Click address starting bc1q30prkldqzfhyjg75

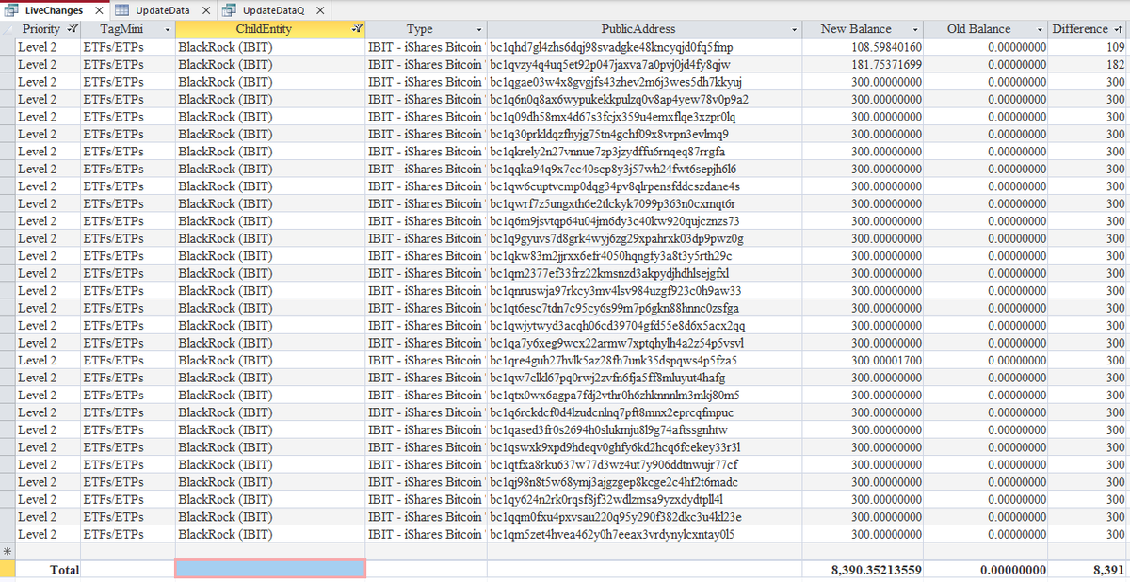coord(609,134)
